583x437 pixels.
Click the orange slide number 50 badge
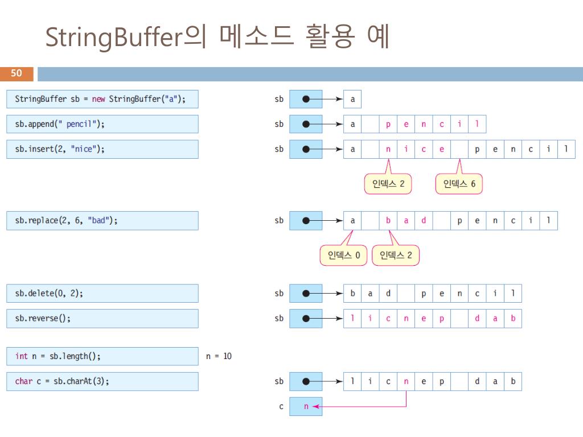click(17, 73)
